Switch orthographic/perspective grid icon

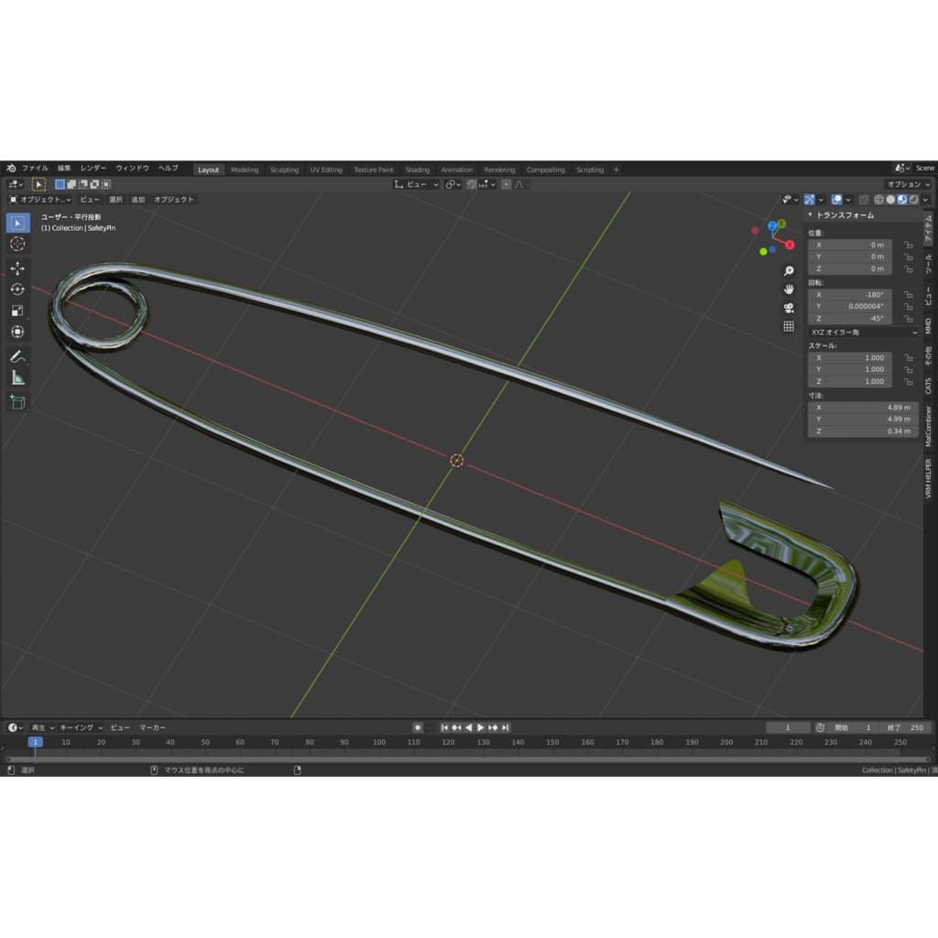(789, 327)
